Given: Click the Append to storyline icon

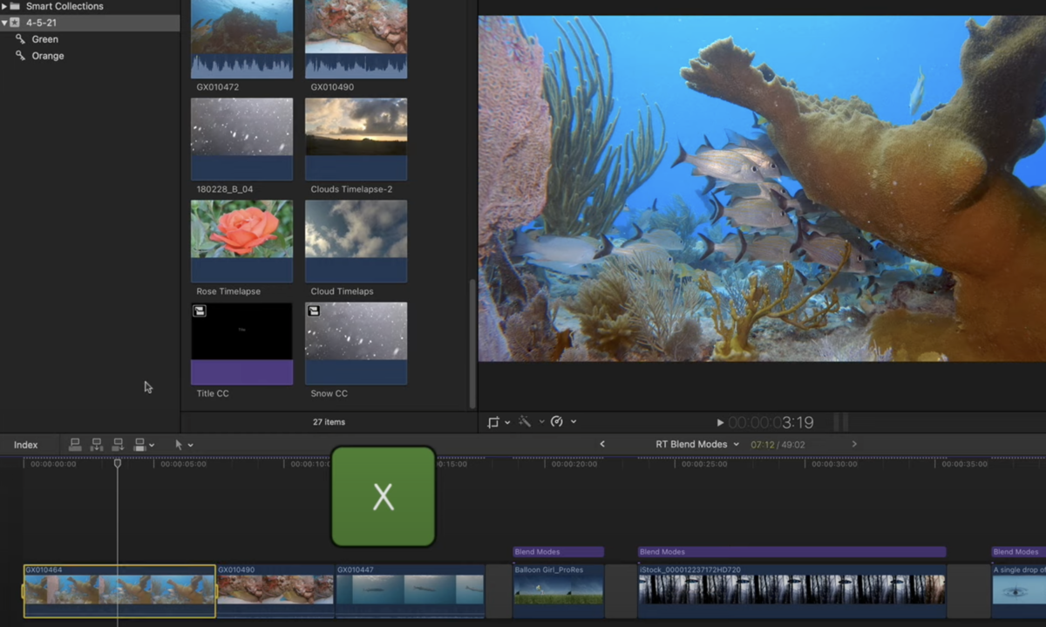Looking at the screenshot, I should click(118, 445).
